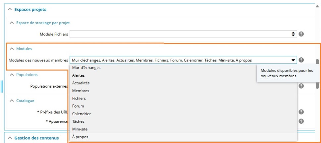Select Calendrier module option

(81, 114)
